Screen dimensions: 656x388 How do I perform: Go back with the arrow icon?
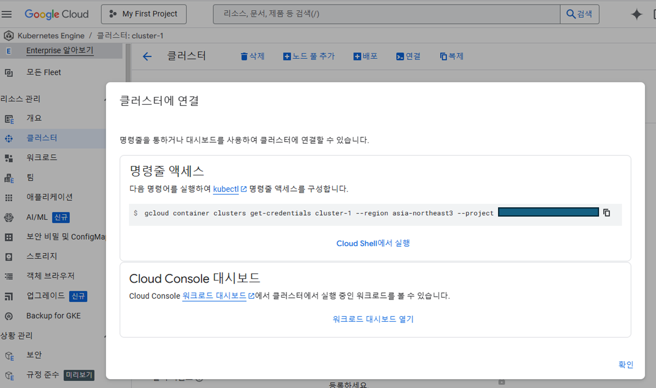[x=147, y=56]
